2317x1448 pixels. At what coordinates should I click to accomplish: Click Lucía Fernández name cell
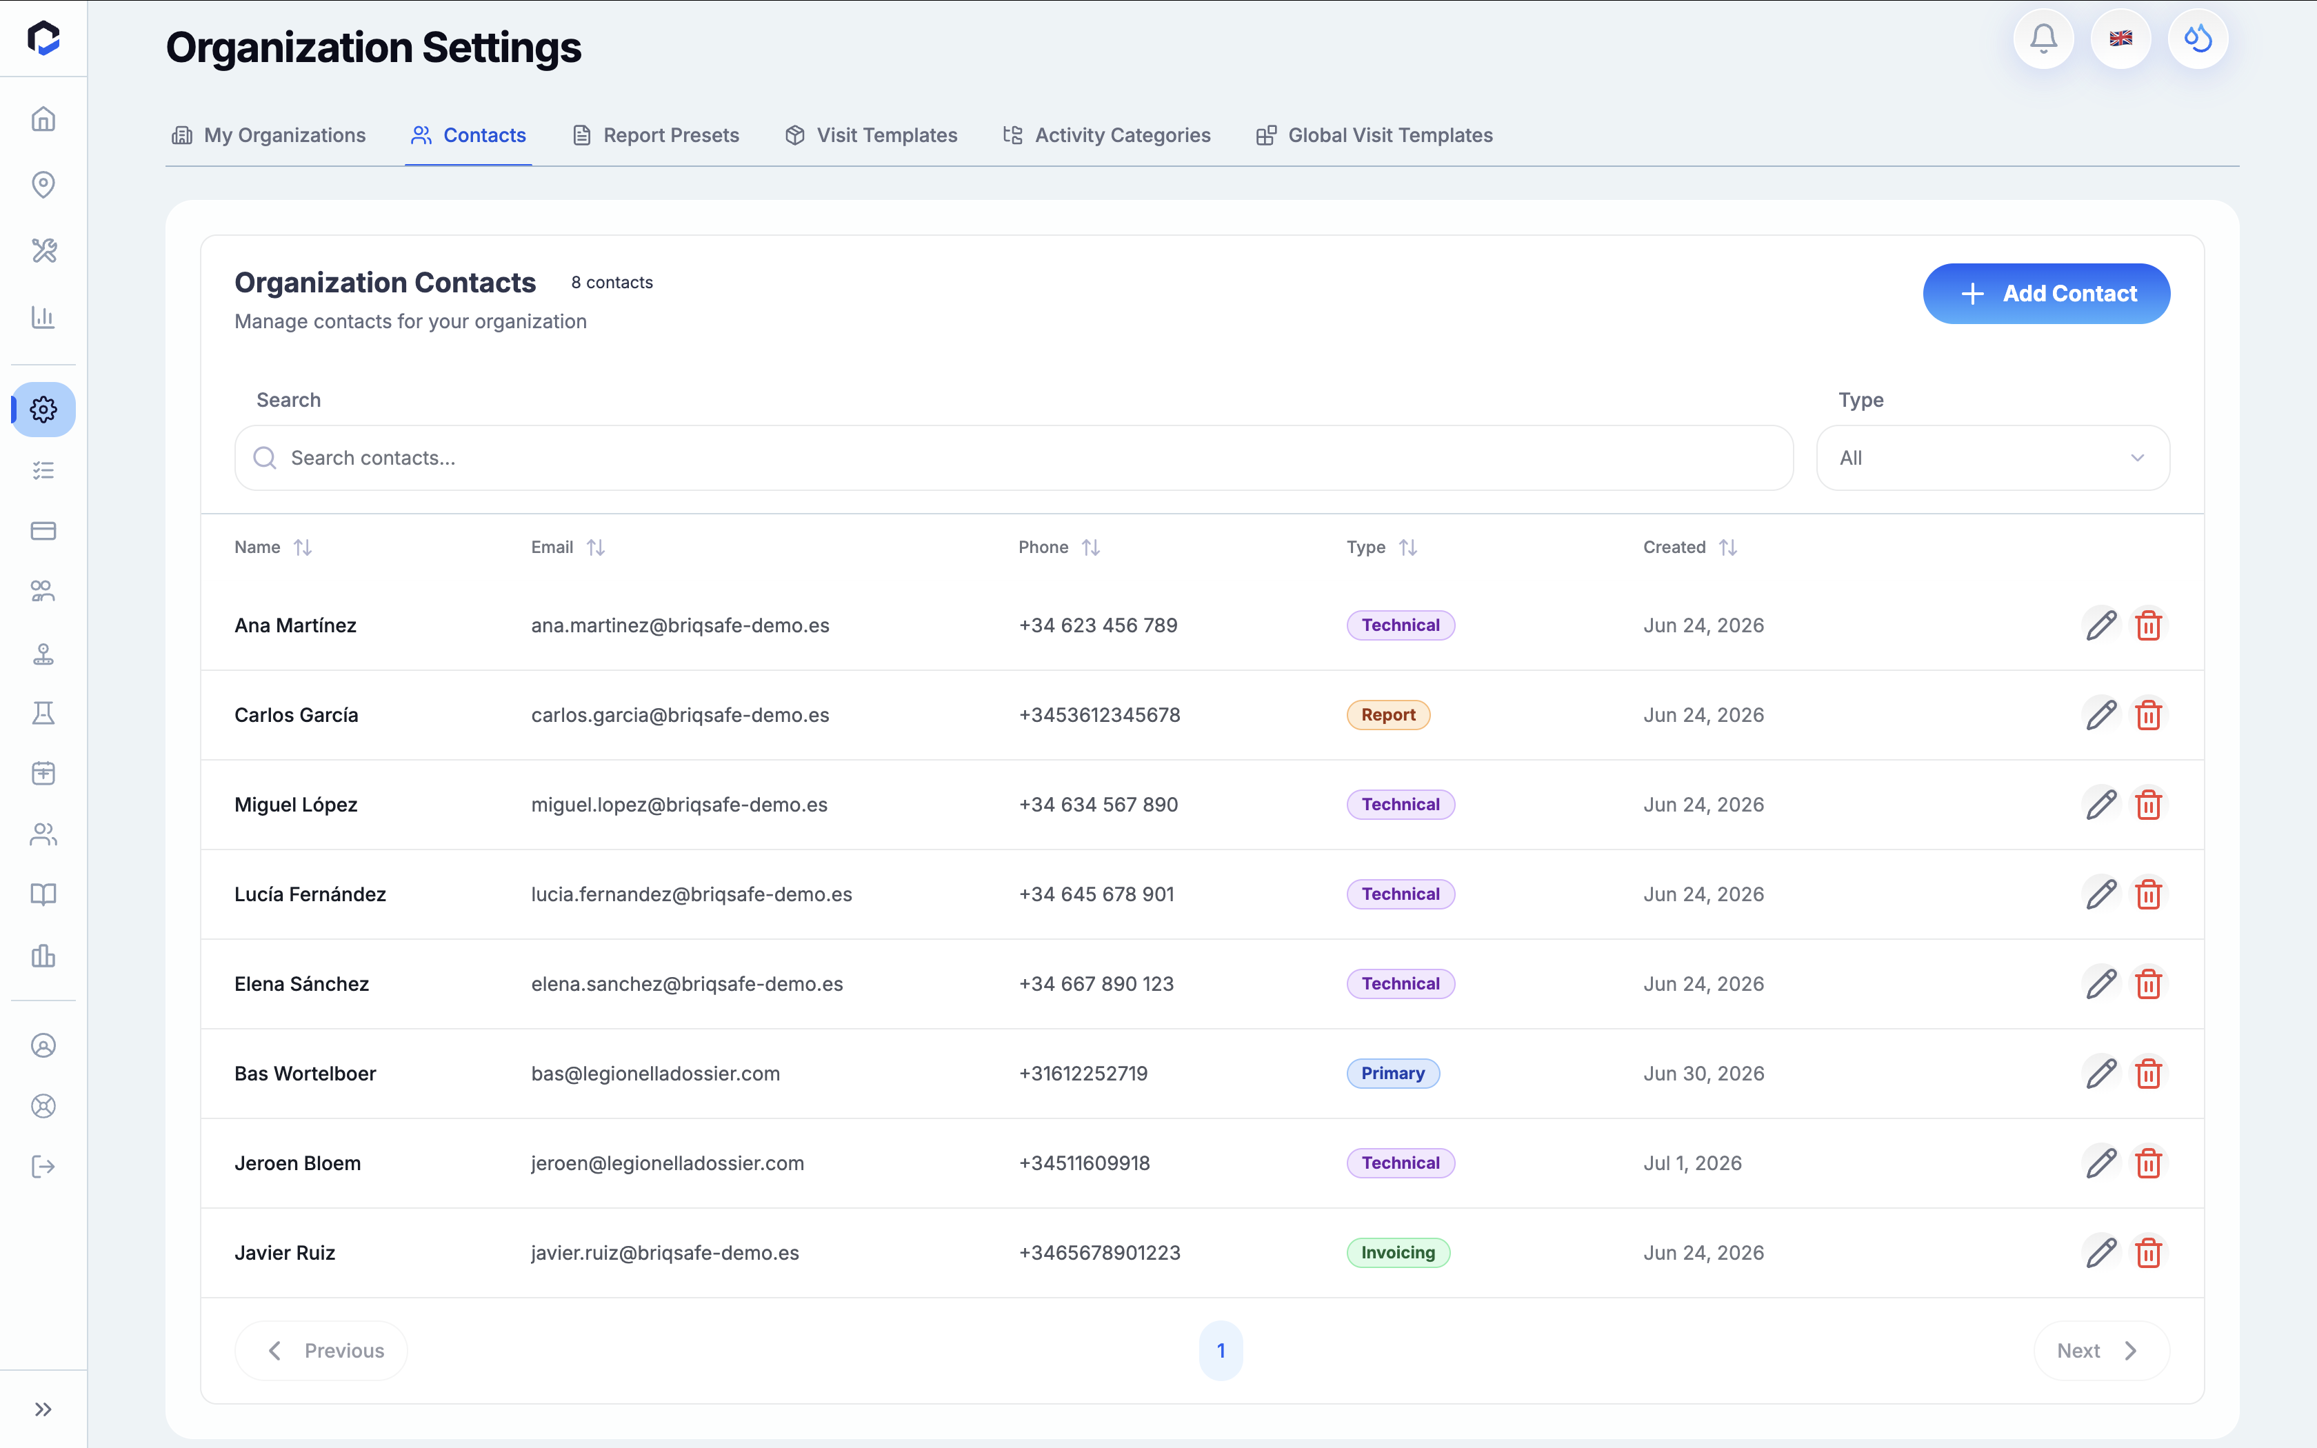310,894
